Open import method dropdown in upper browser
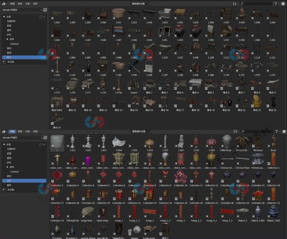The height and width of the screenshot is (239, 287). coord(141,4)
